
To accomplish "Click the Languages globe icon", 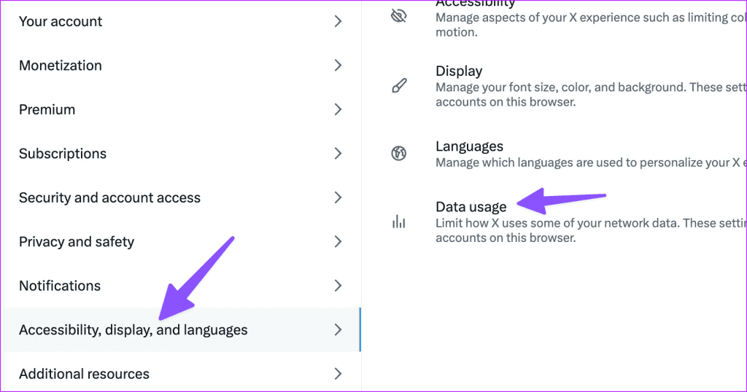I will (399, 153).
